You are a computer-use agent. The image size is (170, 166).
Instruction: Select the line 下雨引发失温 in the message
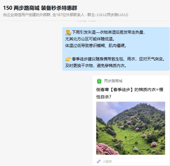point(108,32)
